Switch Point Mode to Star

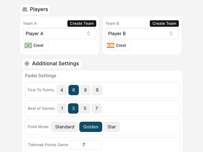(112, 127)
